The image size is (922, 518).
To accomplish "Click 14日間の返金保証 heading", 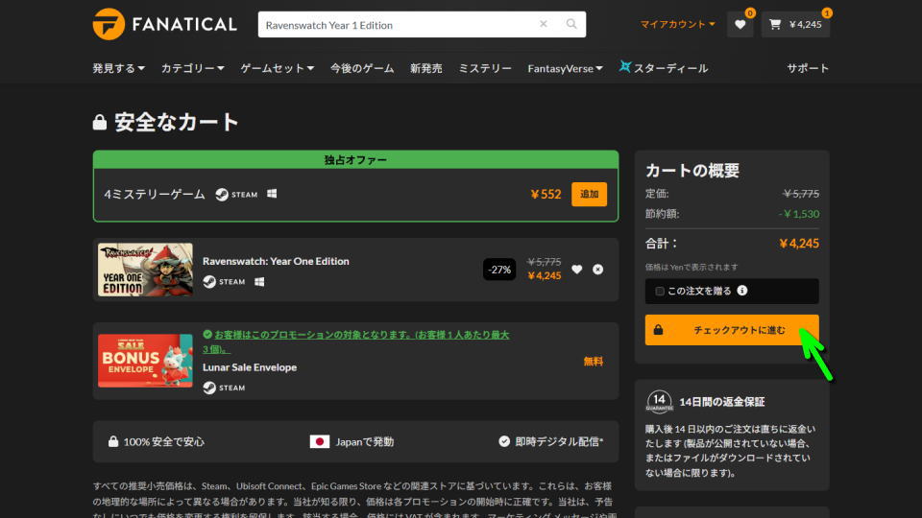I will (722, 402).
